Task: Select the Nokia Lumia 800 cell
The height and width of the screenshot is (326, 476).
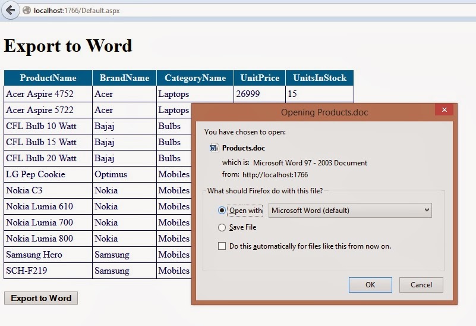Action: coord(48,239)
